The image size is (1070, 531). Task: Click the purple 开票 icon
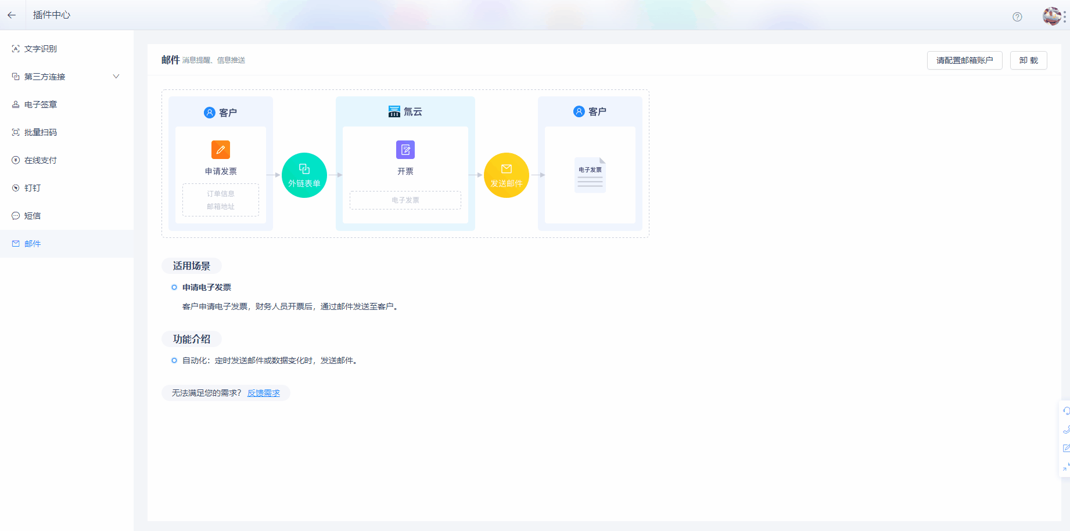[405, 150]
